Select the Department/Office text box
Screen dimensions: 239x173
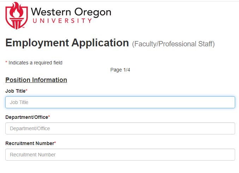(120, 128)
